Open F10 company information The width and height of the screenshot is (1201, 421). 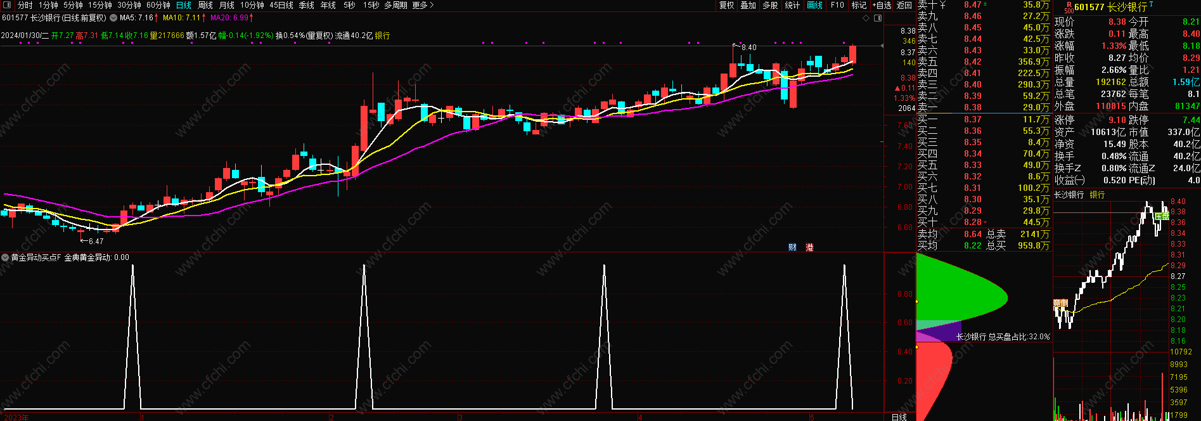[837, 5]
